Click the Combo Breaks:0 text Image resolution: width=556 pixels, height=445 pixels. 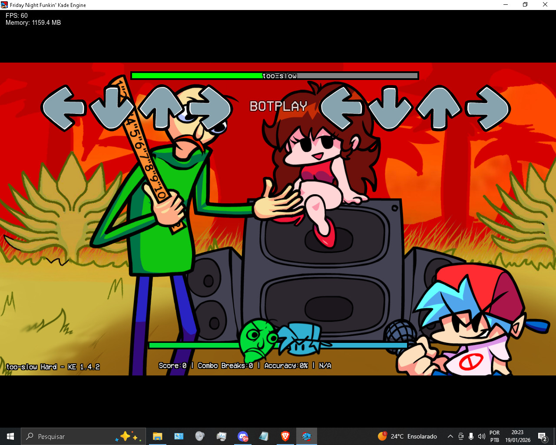tap(225, 365)
